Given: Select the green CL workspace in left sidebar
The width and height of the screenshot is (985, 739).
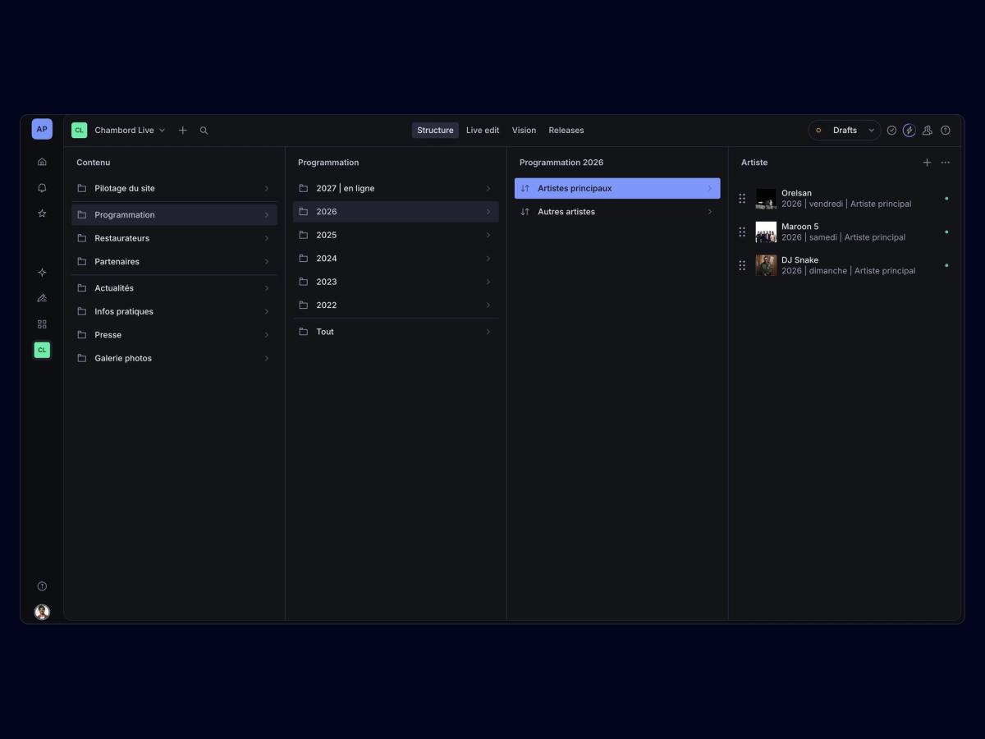Looking at the screenshot, I should [x=42, y=350].
